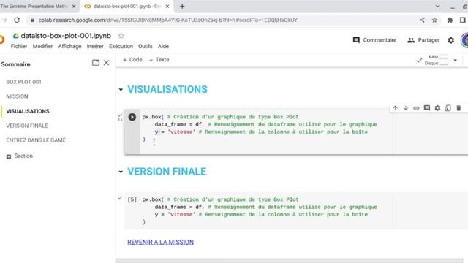The width and height of the screenshot is (468, 263).
Task: Click the VISUALISATIONS heading text
Action: pos(167,89)
